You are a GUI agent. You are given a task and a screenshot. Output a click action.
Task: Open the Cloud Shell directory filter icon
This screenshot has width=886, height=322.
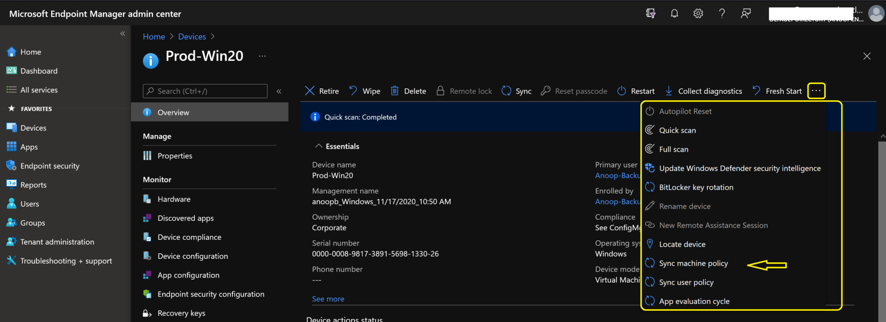pos(651,13)
